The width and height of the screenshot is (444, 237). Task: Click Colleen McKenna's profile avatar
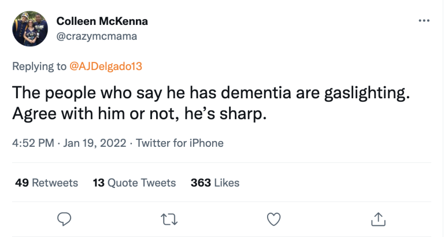click(x=30, y=28)
